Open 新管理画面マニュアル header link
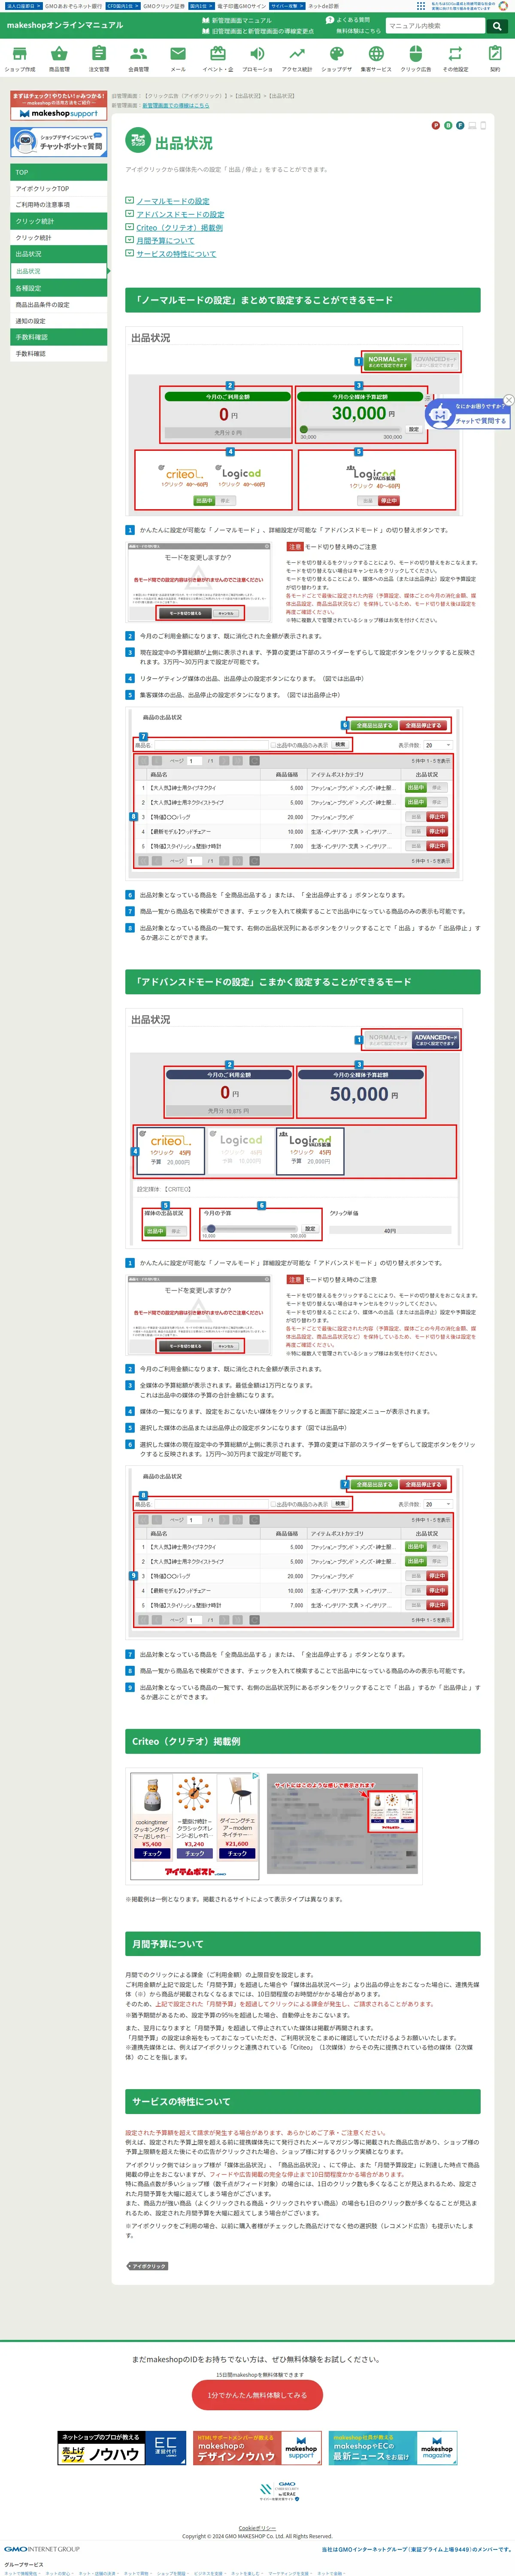 point(237,20)
